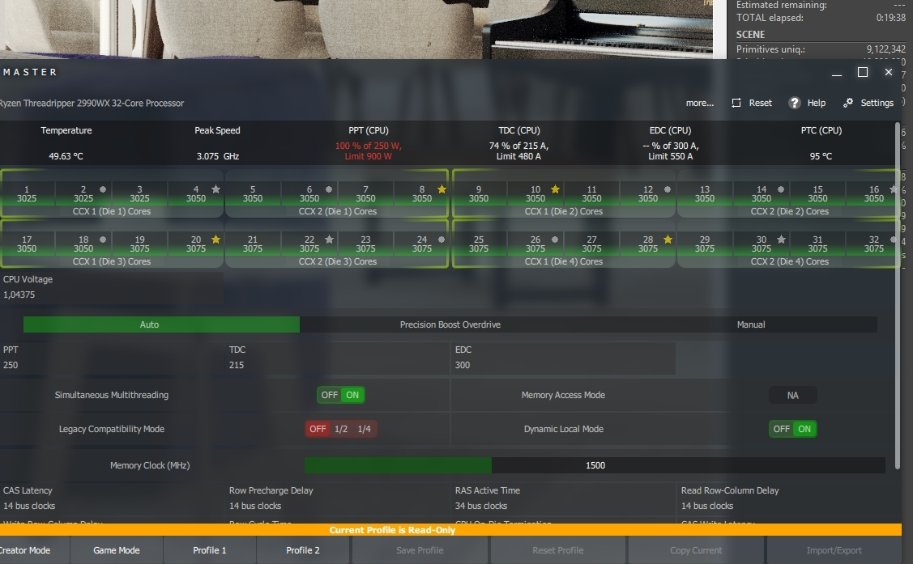Click the Reset icon in header
Screen dimensions: 913x564
click(x=736, y=103)
